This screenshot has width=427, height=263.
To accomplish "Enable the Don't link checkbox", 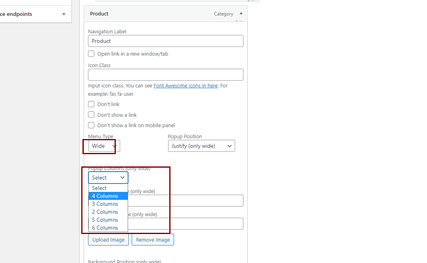I will pyautogui.click(x=91, y=104).
